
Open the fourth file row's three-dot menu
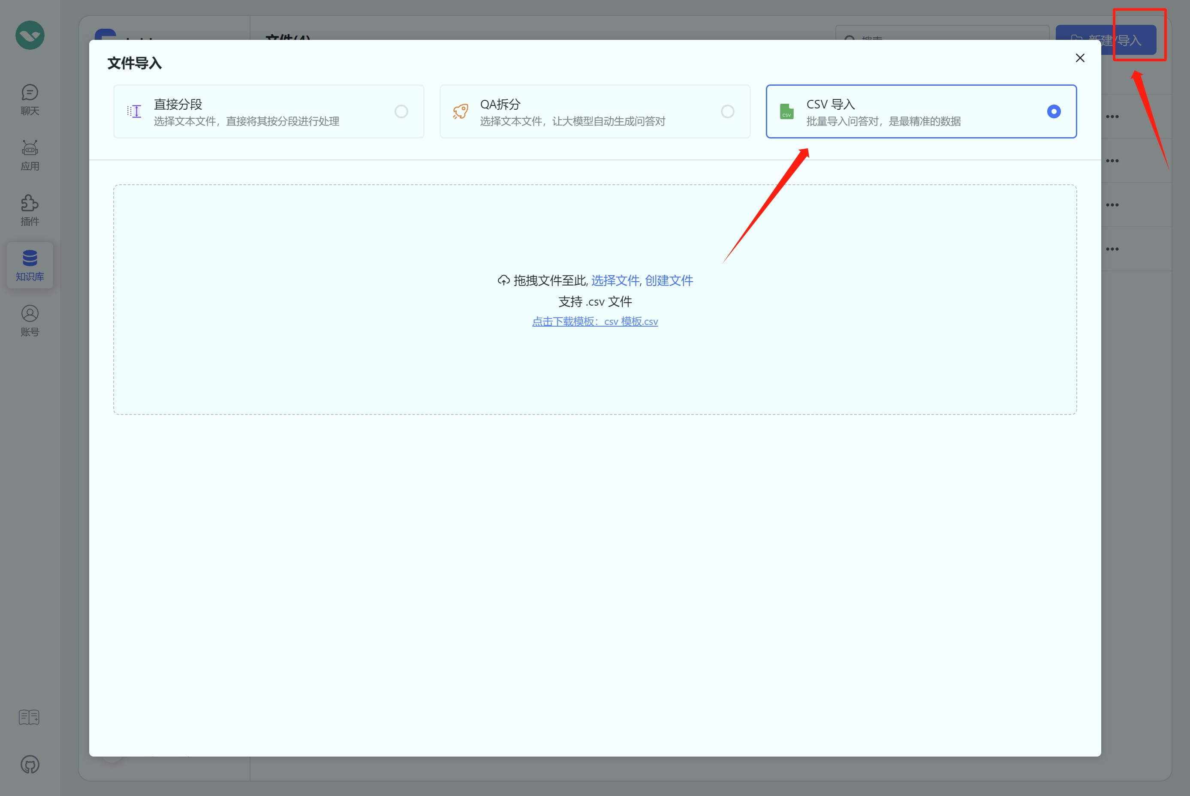pos(1112,249)
